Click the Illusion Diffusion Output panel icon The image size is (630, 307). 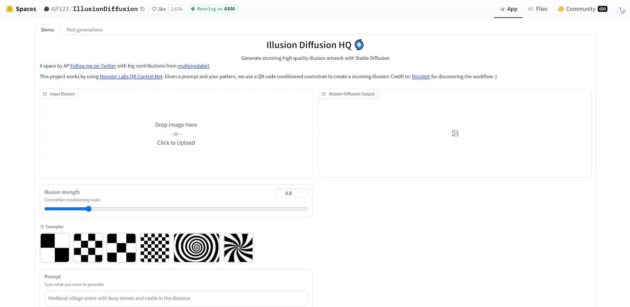(324, 94)
